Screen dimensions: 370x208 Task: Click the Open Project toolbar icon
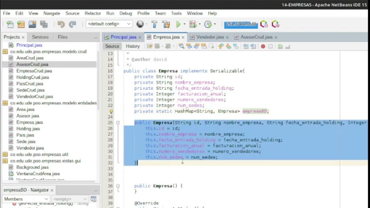pyautogui.click(x=32, y=24)
